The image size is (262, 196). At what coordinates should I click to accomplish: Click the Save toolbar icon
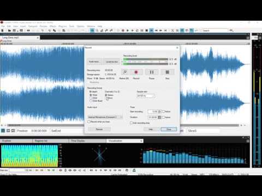click(14, 30)
